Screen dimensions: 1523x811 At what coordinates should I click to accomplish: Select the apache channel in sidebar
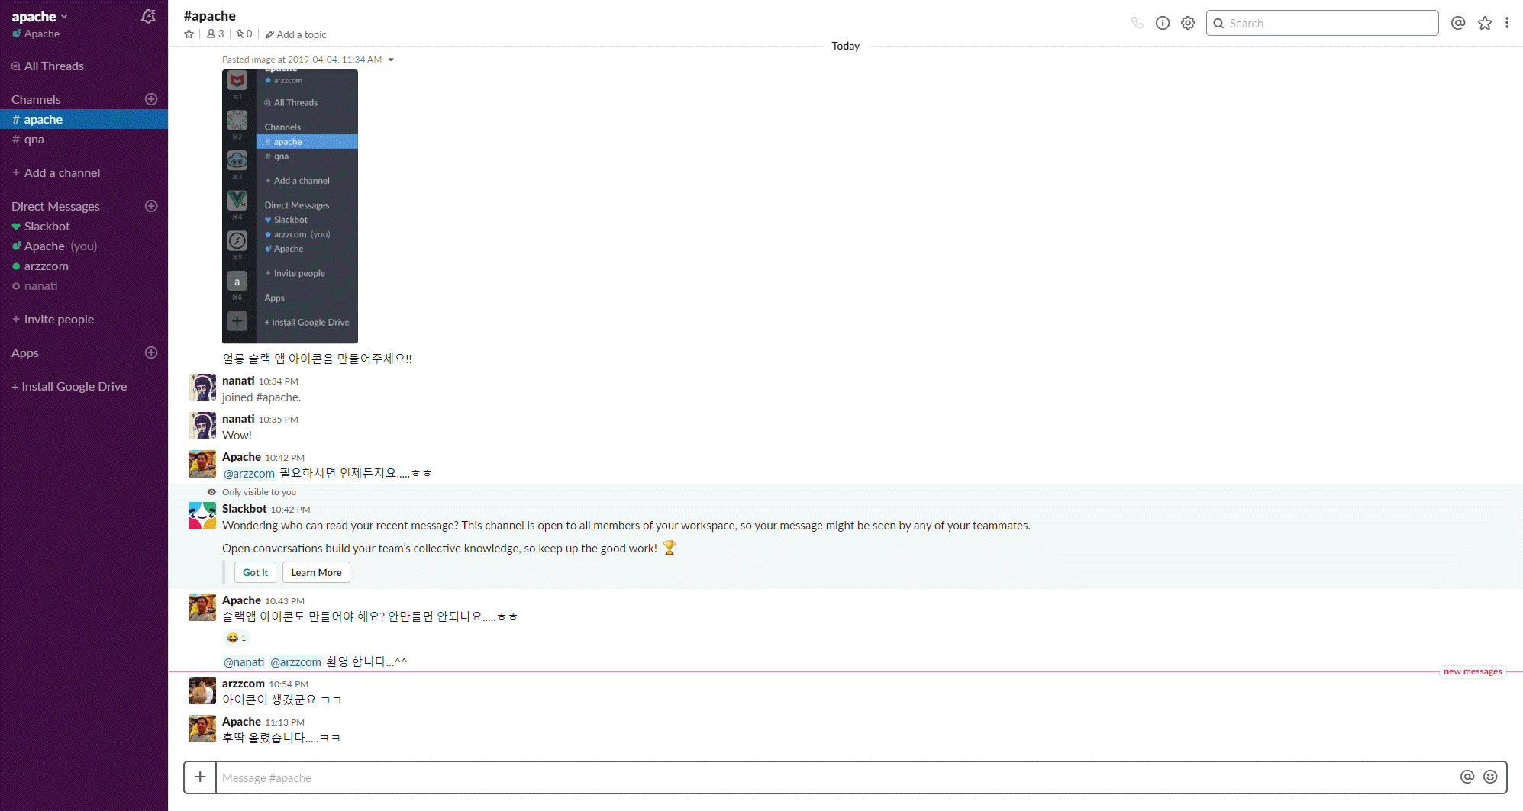(84, 119)
